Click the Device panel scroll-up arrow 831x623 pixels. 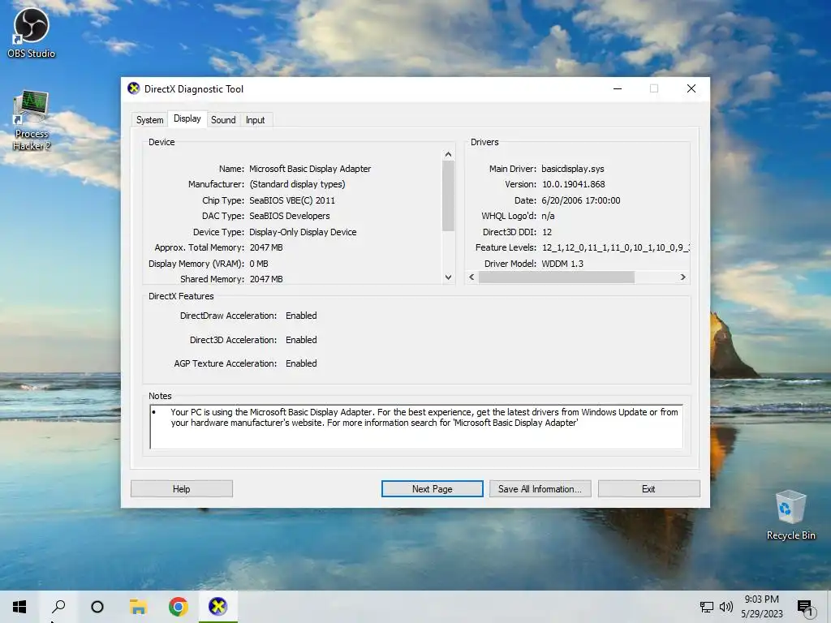(448, 154)
